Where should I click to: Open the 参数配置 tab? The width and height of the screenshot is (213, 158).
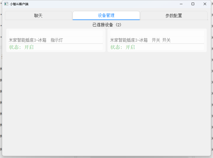174,16
